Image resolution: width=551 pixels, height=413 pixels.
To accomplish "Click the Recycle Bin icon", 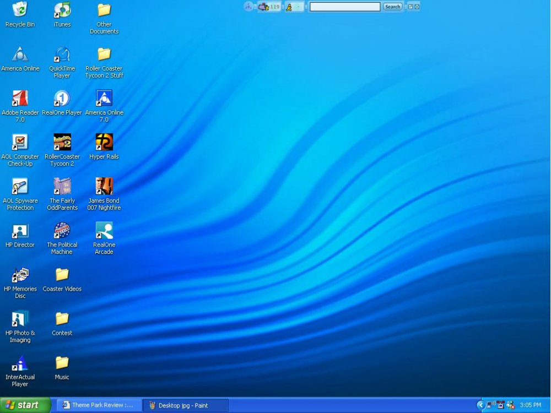I will pos(20,10).
